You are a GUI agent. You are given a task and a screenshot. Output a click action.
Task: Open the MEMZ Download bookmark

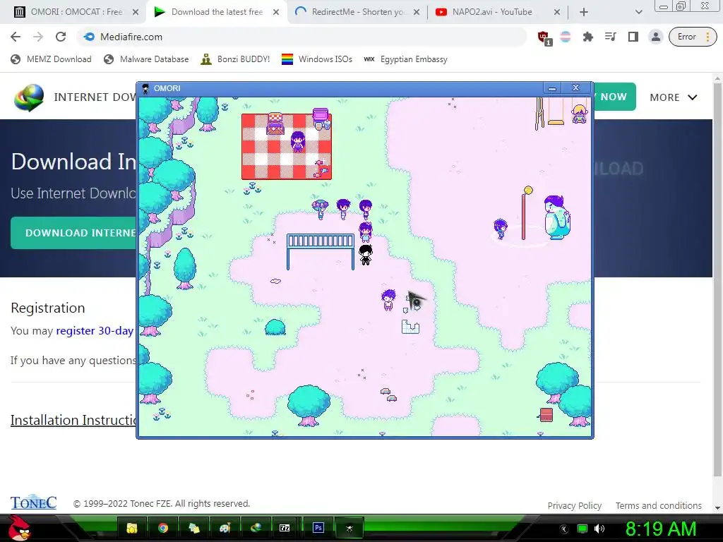[x=51, y=59]
